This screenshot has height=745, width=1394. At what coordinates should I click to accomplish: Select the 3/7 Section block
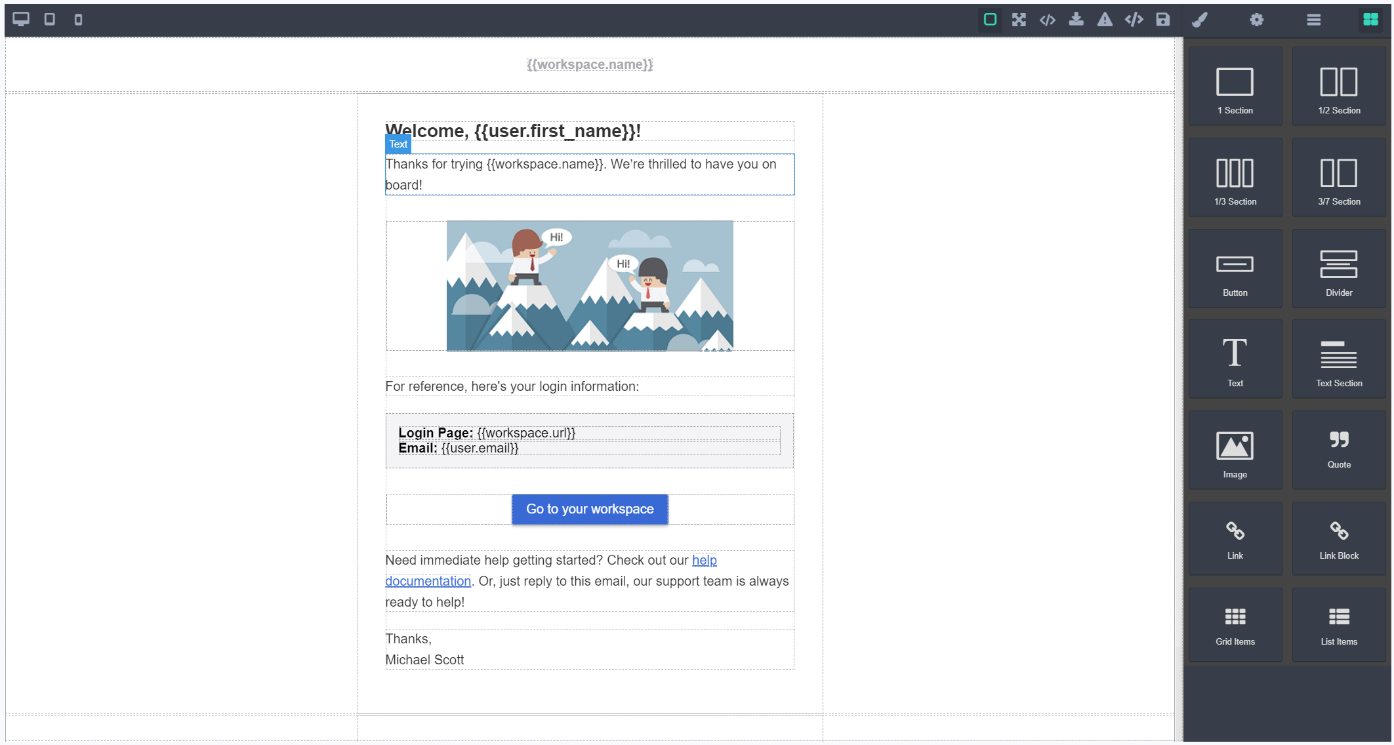tap(1340, 178)
